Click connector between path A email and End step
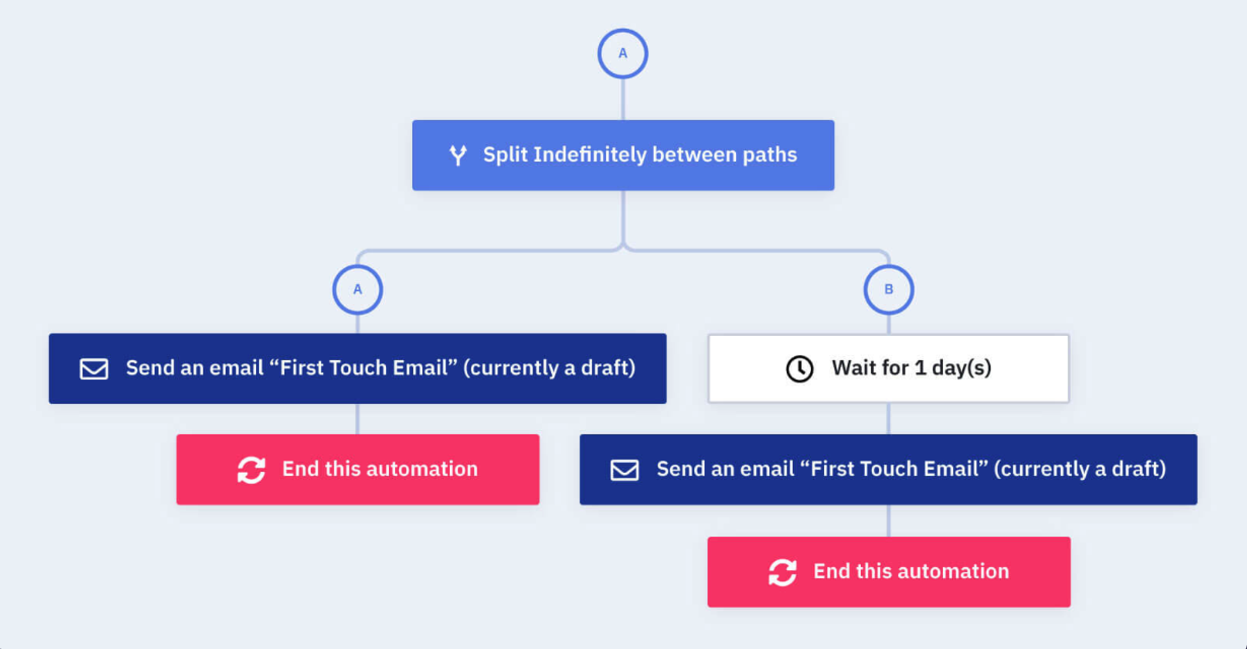 357,419
